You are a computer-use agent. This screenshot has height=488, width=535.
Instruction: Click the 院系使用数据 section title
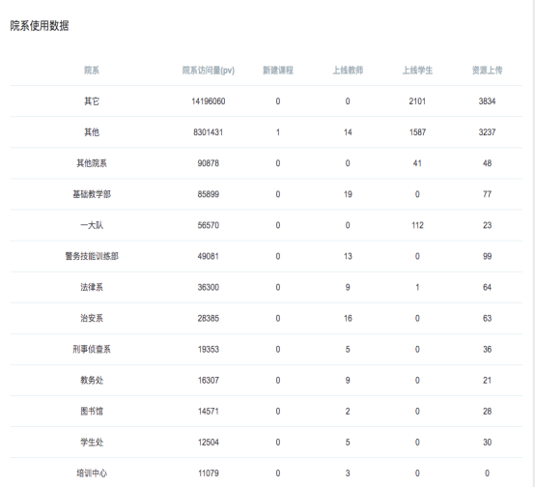[x=40, y=26]
